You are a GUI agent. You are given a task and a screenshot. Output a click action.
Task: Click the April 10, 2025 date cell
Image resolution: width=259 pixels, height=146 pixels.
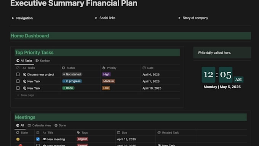click(152, 88)
